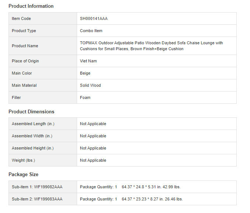Click the TOPMAX Outdoor product name text
Screen dimensions: 250x213
pos(151,46)
